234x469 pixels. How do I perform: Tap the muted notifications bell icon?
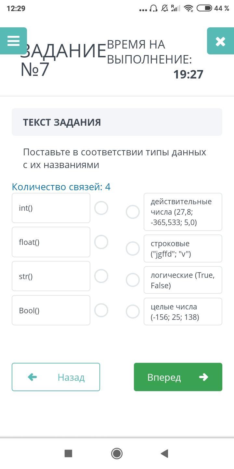[x=164, y=8]
